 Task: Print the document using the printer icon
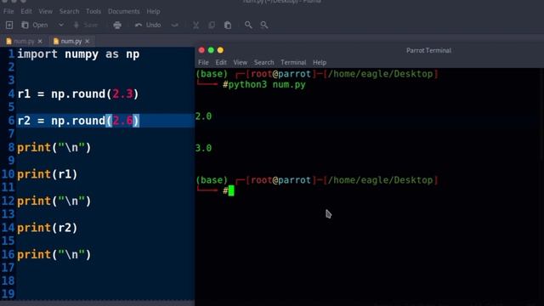117,25
